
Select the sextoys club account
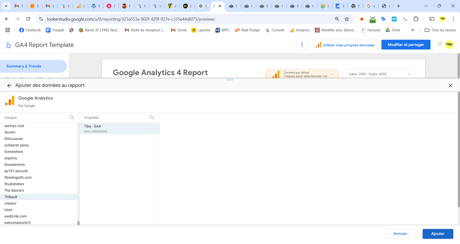pyautogui.click(x=39, y=126)
